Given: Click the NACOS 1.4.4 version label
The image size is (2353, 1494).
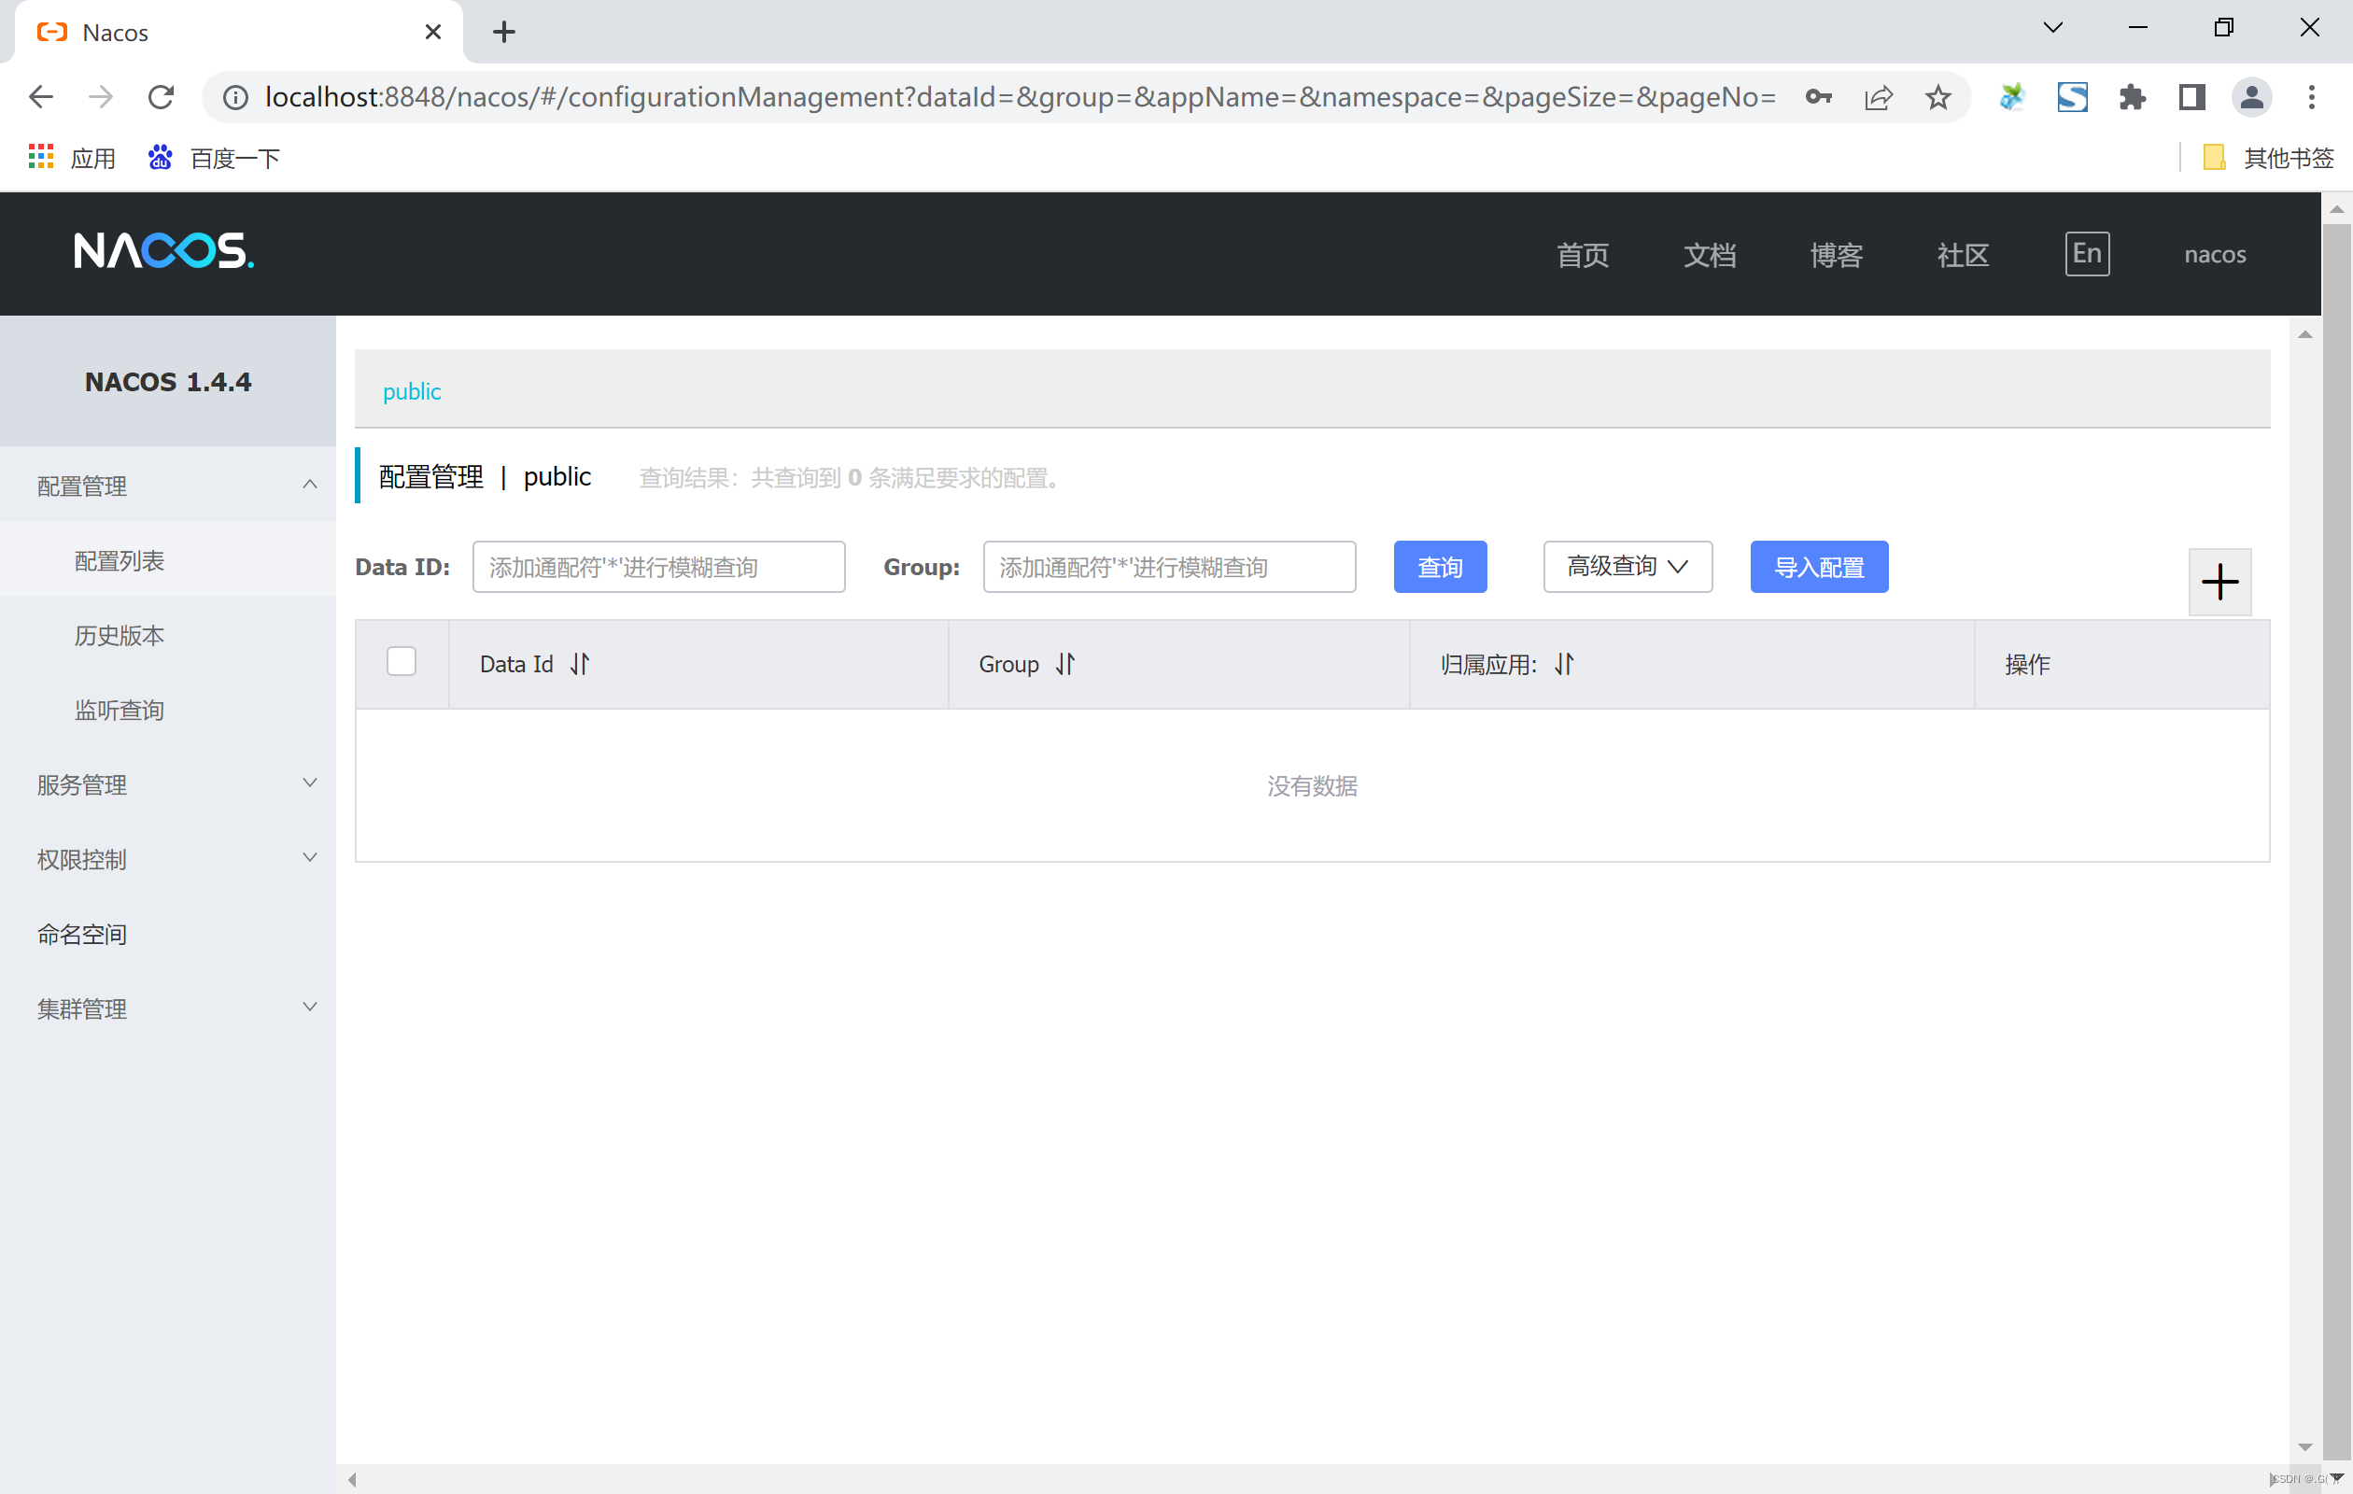Looking at the screenshot, I should click(168, 382).
